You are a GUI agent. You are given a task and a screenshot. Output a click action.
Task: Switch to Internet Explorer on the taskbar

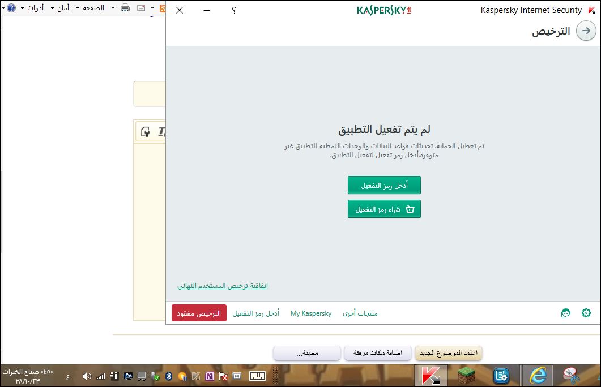(x=538, y=376)
